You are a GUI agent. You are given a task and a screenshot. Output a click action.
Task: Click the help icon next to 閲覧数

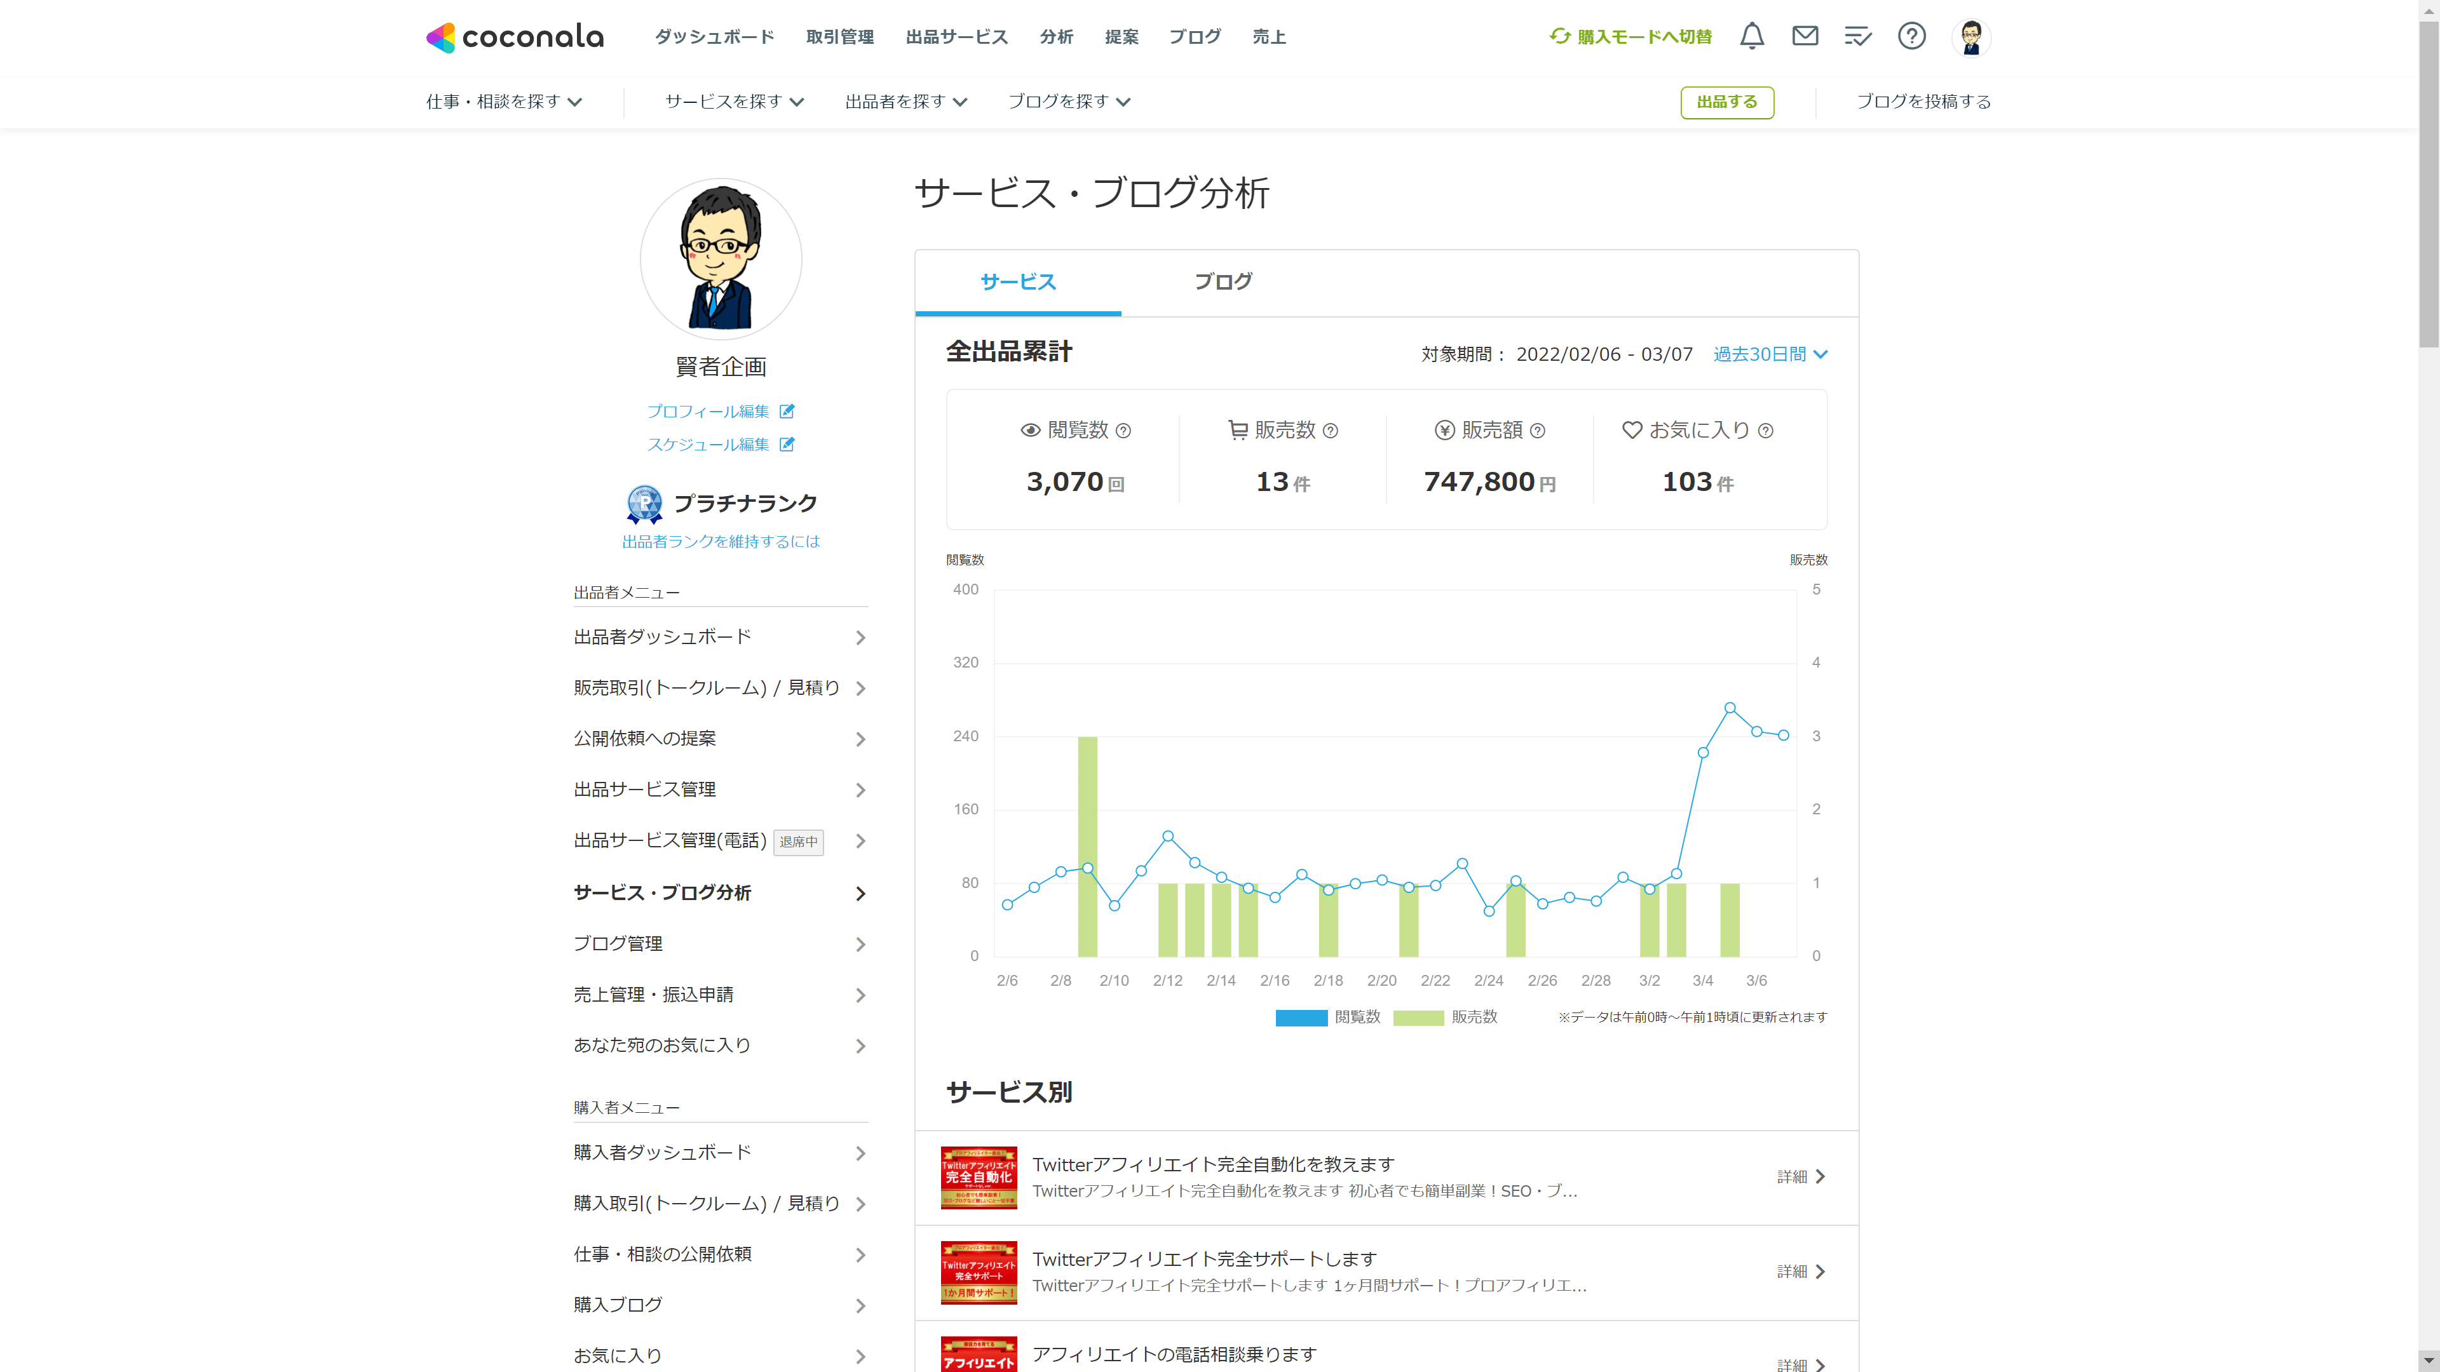coord(1123,431)
